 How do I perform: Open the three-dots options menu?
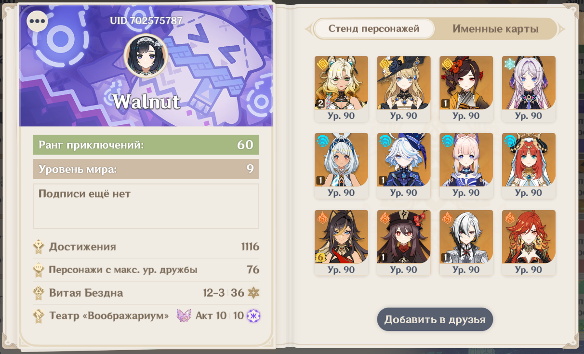(x=37, y=21)
